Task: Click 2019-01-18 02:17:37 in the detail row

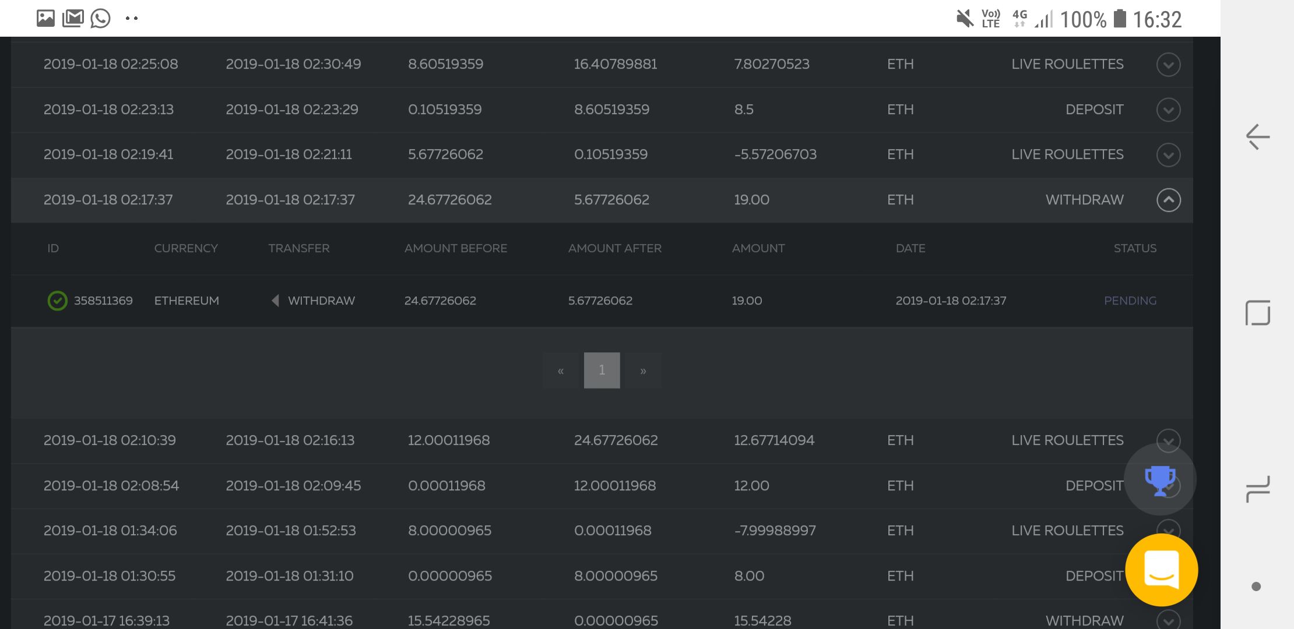Action: click(x=951, y=301)
